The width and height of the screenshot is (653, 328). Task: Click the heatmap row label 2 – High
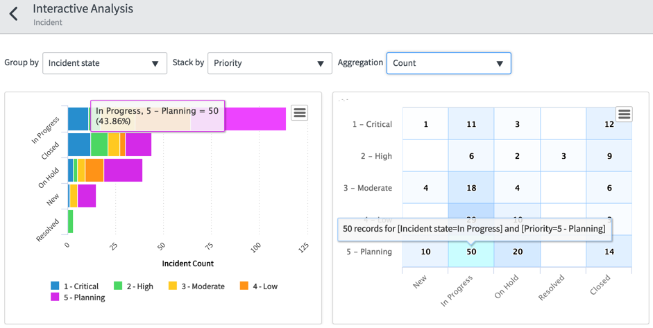point(376,156)
